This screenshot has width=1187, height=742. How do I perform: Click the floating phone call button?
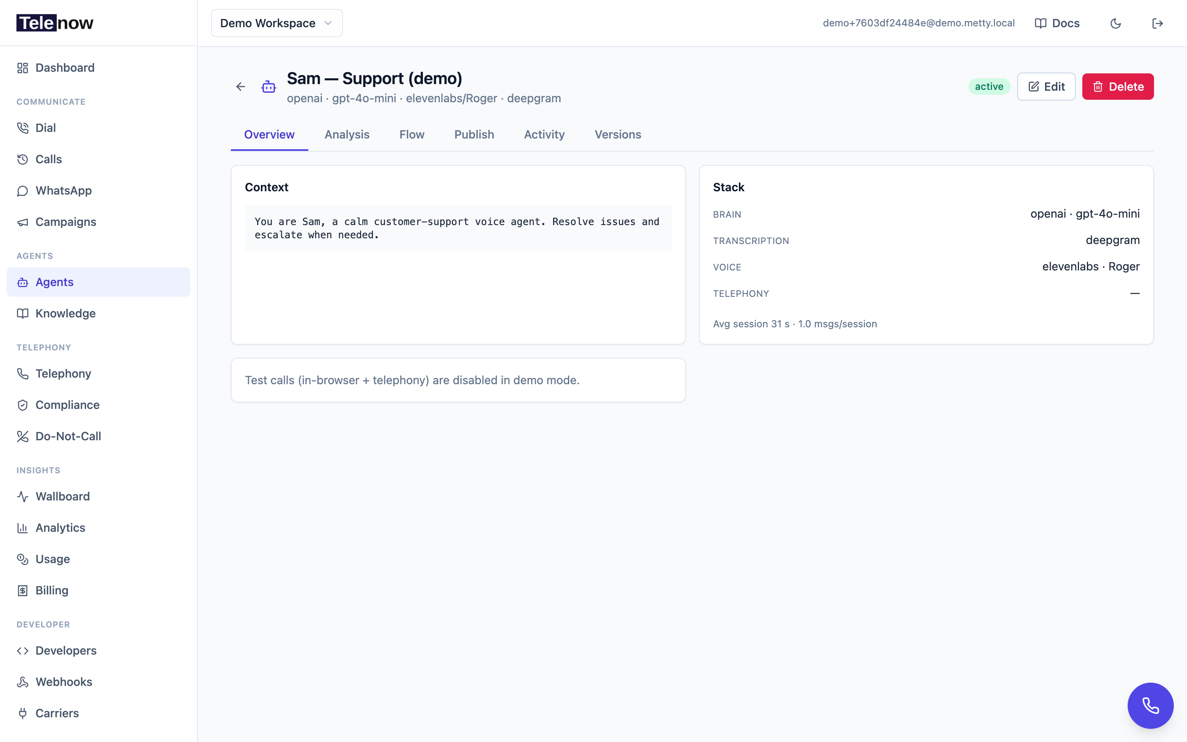[1150, 705]
